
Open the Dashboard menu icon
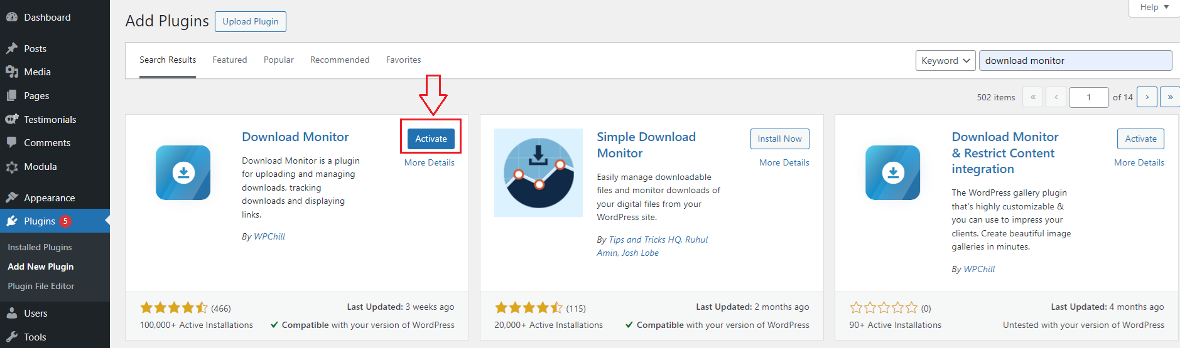tap(11, 18)
